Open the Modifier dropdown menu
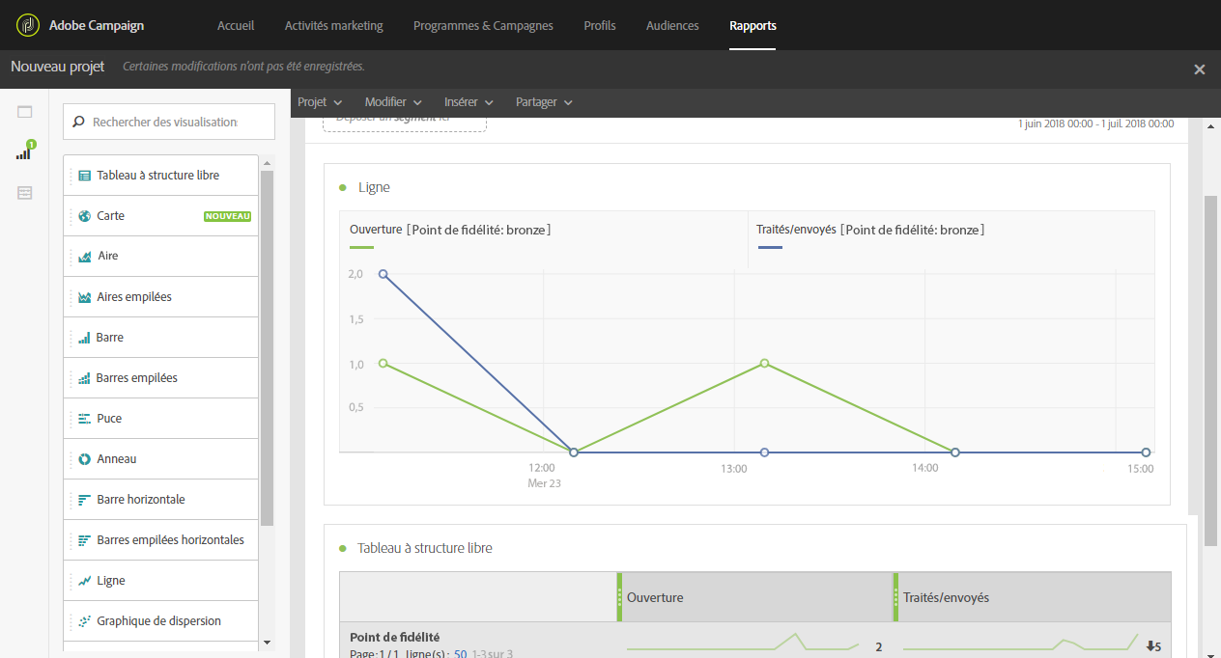Viewport: 1221px width, 658px height. tap(393, 102)
